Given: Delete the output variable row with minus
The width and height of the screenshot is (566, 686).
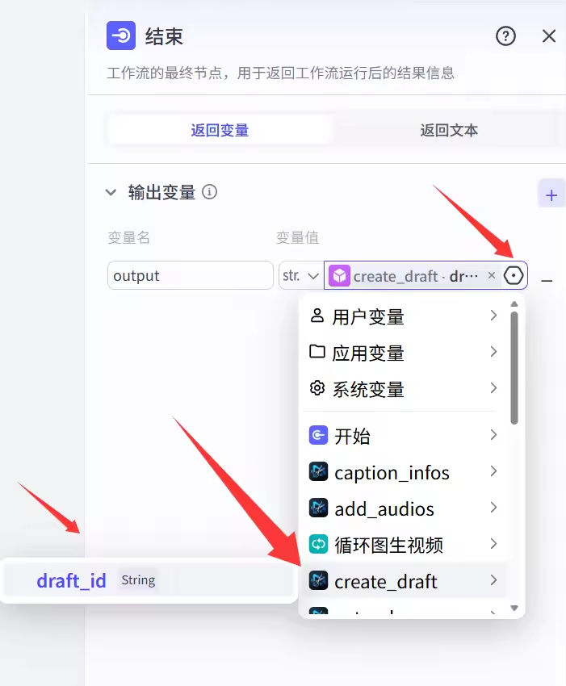Looking at the screenshot, I should click(547, 280).
